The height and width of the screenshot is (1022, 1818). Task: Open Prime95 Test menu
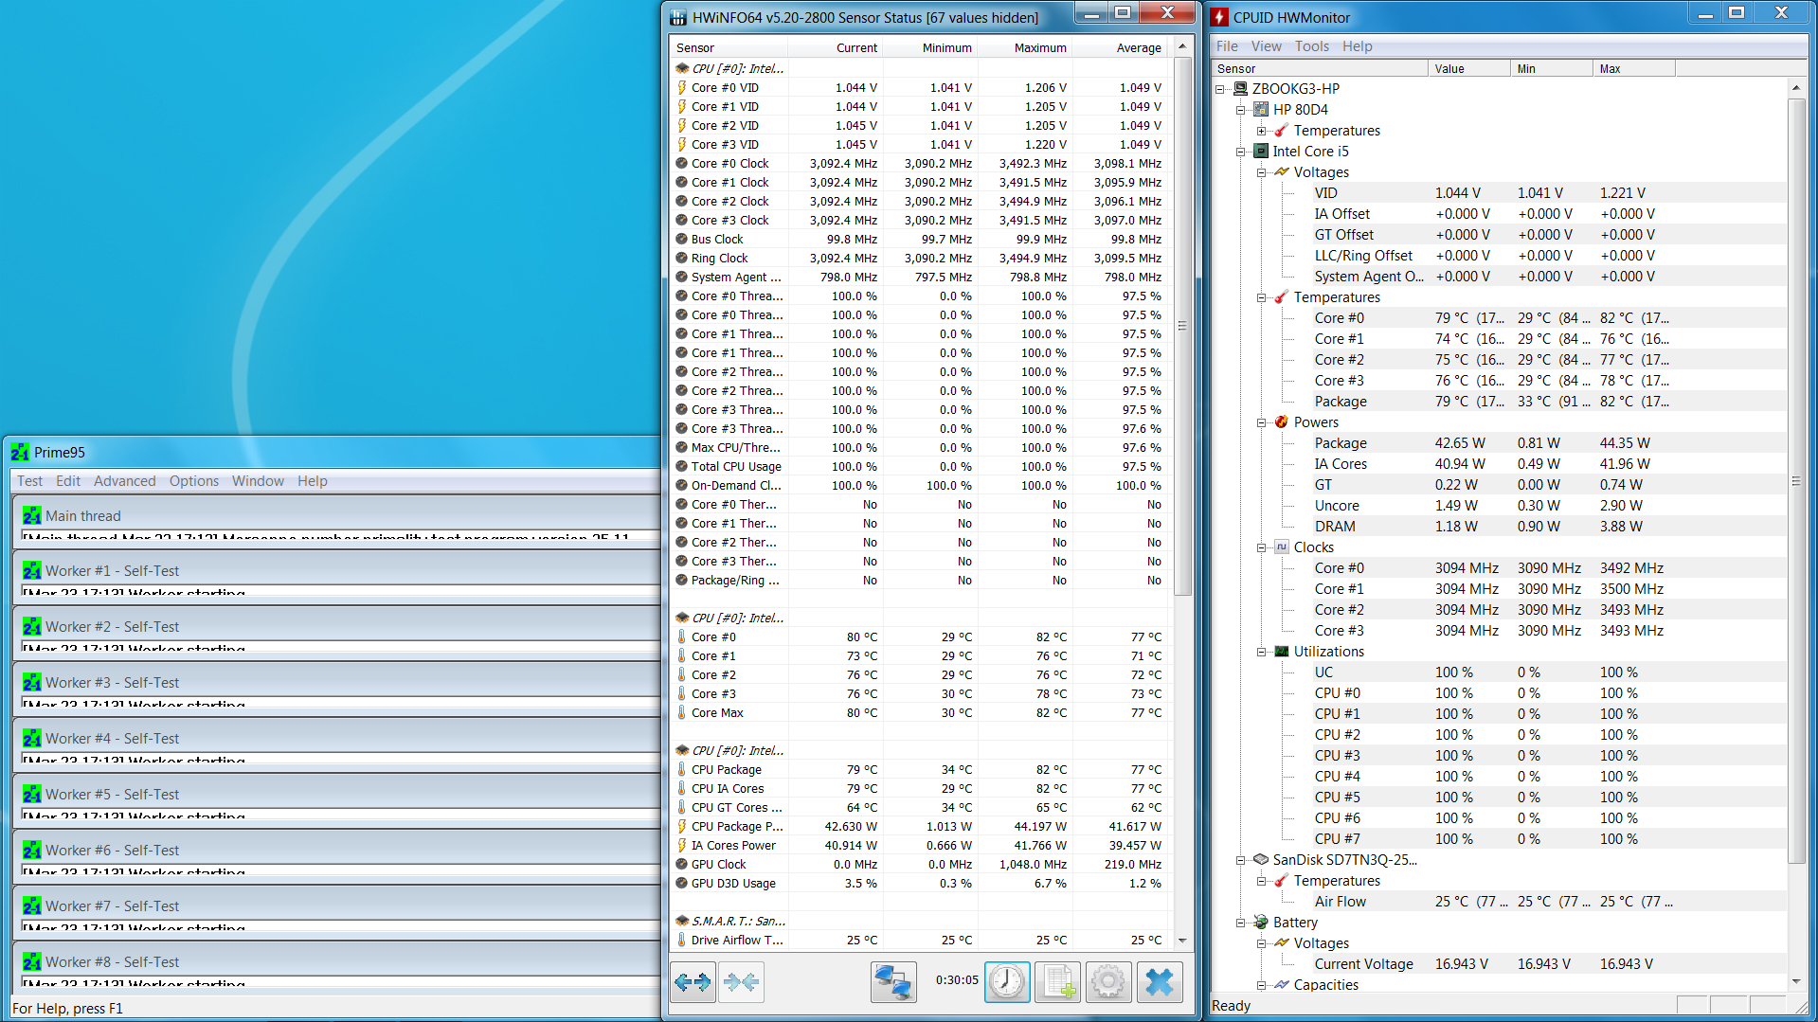29,481
